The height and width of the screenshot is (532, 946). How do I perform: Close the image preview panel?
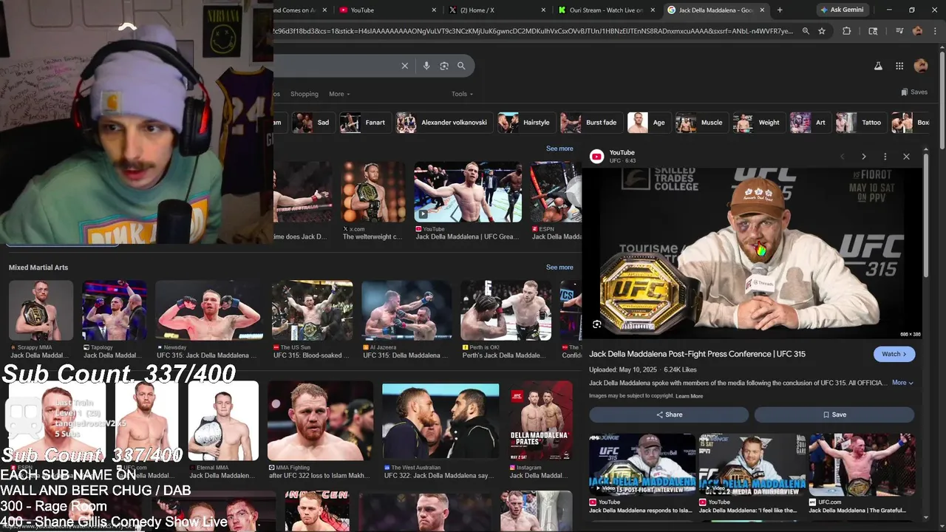[906, 157]
